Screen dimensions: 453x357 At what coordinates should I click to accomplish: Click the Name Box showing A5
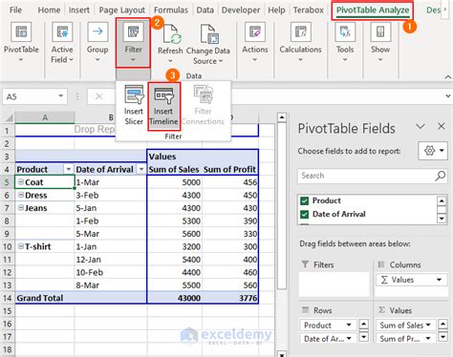pyautogui.click(x=31, y=96)
